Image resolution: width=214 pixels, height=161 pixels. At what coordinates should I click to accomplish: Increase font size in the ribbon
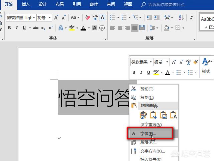(x=56, y=17)
